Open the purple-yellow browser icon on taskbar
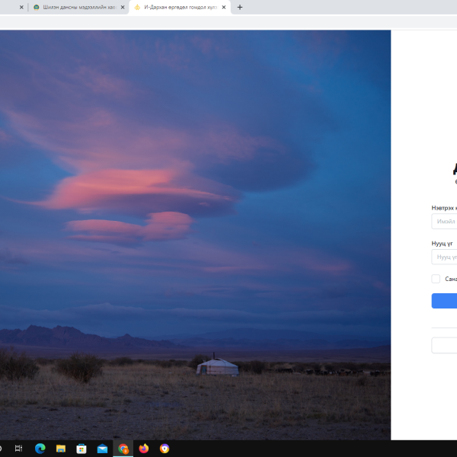 [x=165, y=449]
